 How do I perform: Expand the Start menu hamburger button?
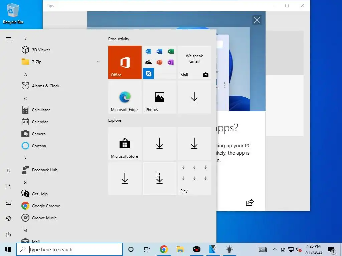click(x=8, y=39)
